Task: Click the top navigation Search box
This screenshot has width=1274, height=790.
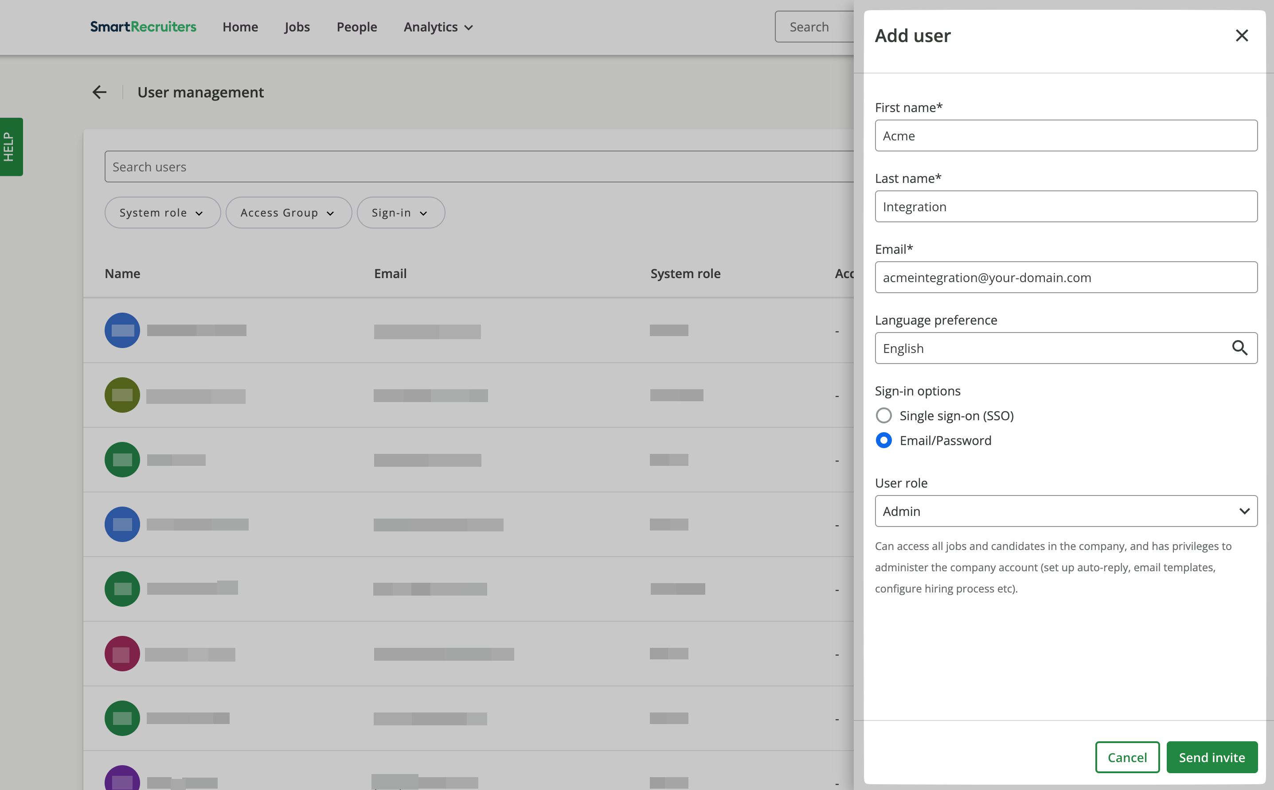Action: pos(814,27)
